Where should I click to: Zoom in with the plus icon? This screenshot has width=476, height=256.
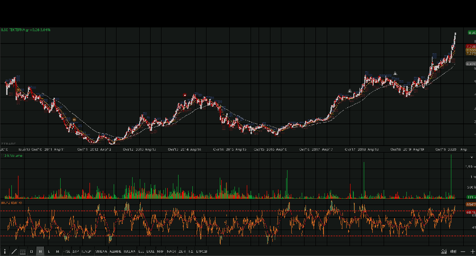click(x=471, y=251)
